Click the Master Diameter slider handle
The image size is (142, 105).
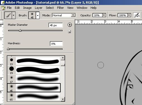[20, 30]
